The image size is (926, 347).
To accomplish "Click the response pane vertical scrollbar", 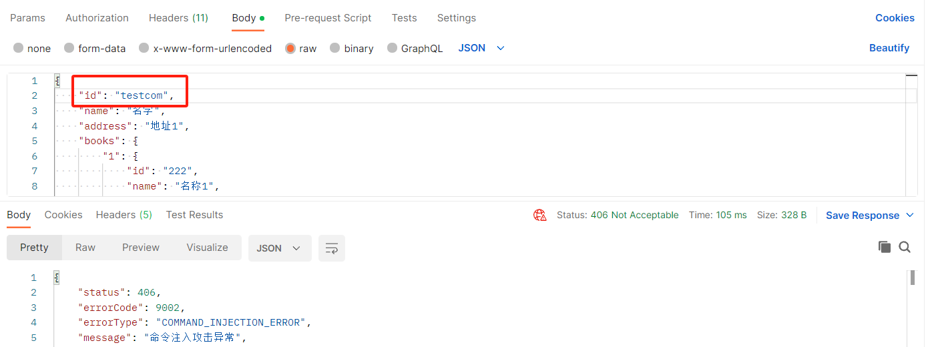I will pyautogui.click(x=913, y=278).
